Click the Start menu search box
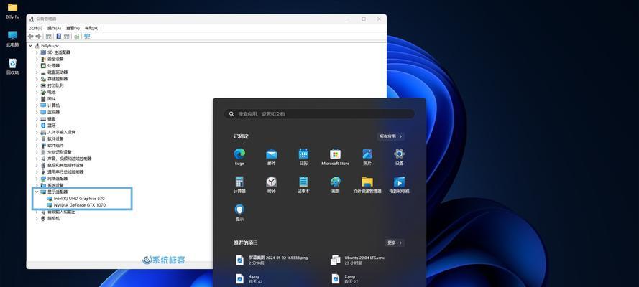 (319, 114)
